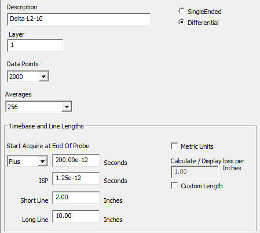Click the Differential label text
This screenshot has width=260, height=233.
coord(203,23)
